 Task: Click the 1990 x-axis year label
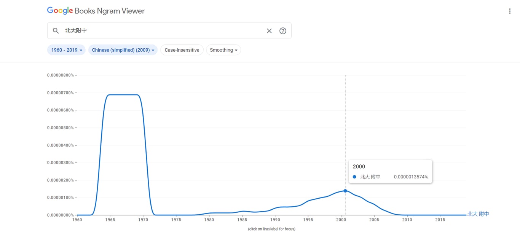click(275, 220)
